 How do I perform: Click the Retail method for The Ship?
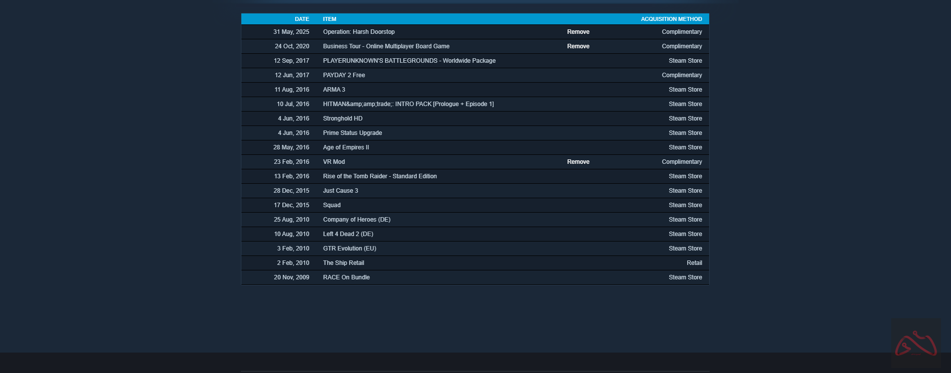pos(694,263)
